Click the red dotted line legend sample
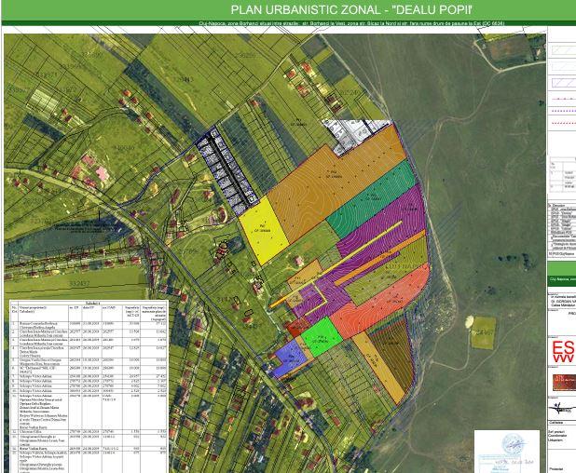 point(562,122)
